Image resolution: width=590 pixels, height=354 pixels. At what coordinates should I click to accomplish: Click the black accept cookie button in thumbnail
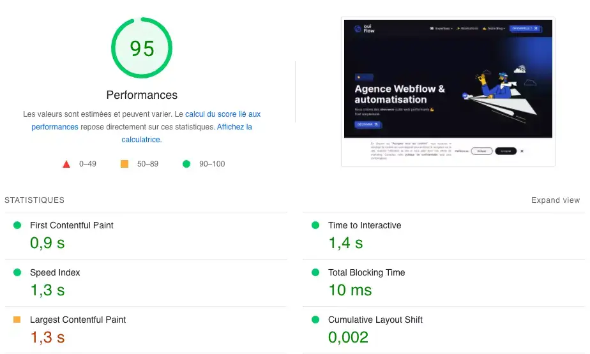[x=506, y=151]
